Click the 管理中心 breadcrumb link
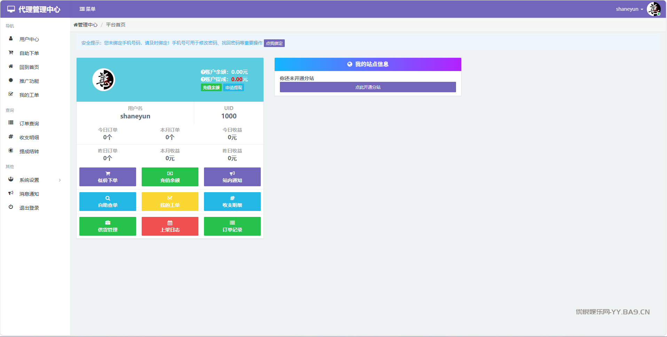The height and width of the screenshot is (337, 667). [87, 25]
